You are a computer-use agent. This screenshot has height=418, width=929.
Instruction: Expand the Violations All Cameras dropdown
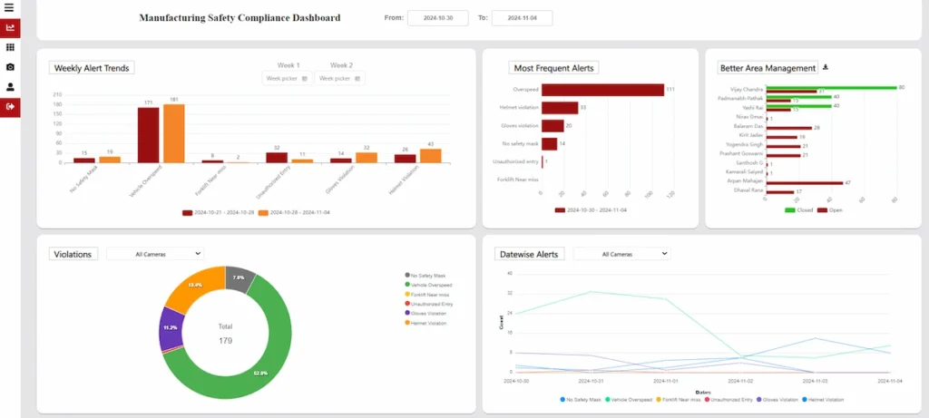tap(155, 254)
